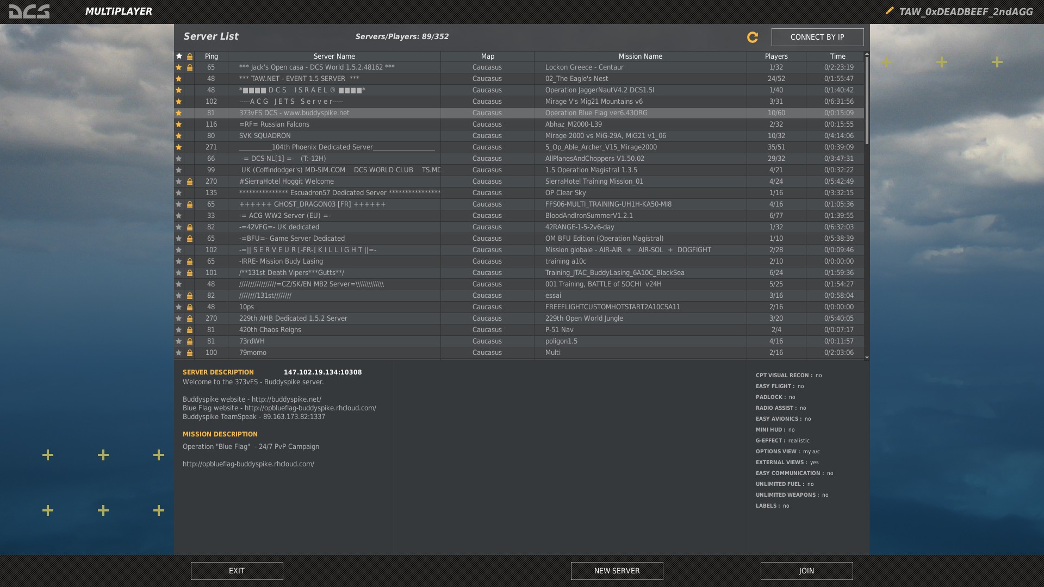Click the pencil icon to edit player name
1044x587 pixels.
click(890, 10)
